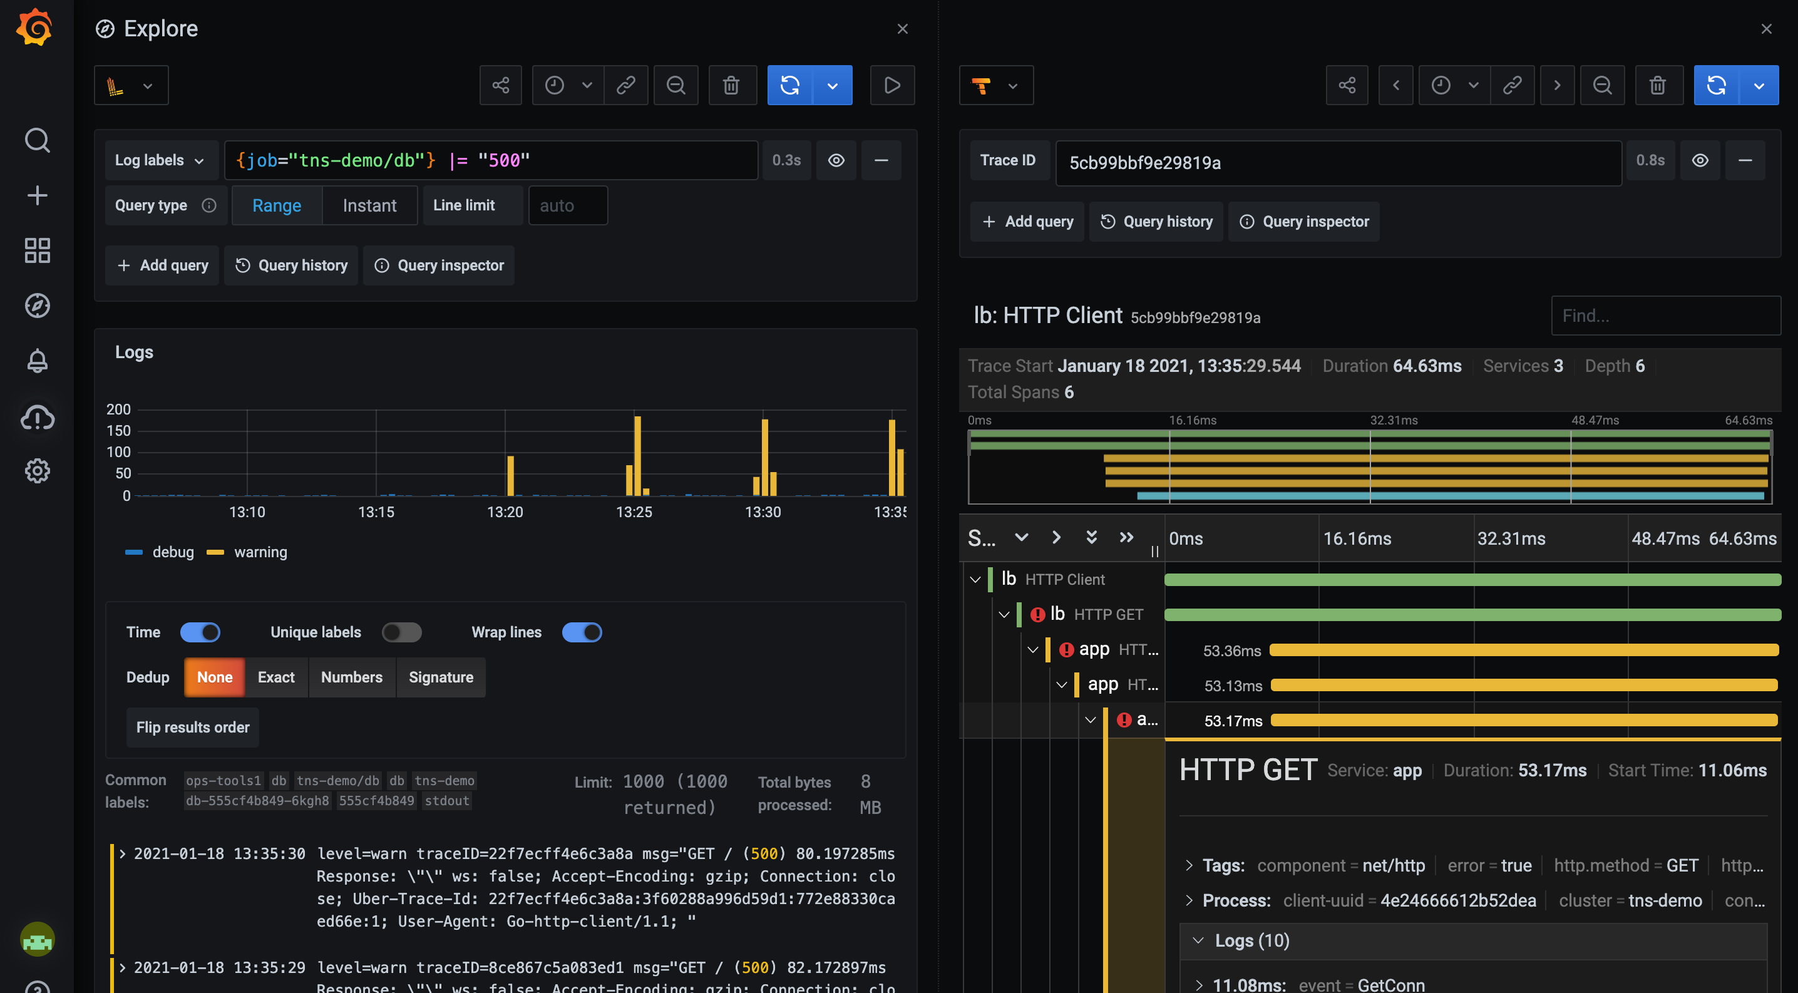Toggle the warning series in the logs legend
Image resolution: width=1798 pixels, height=993 pixels.
click(261, 552)
